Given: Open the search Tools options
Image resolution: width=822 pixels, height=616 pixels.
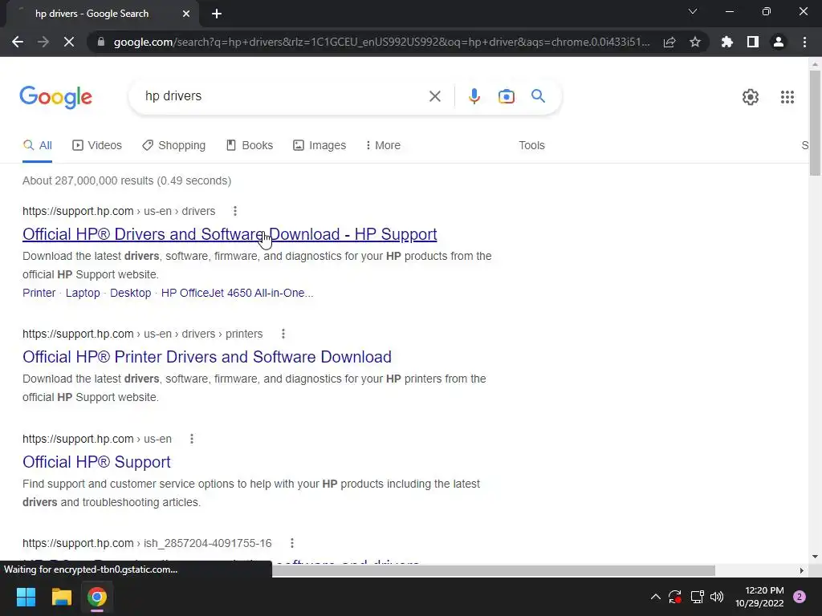Looking at the screenshot, I should click(531, 146).
